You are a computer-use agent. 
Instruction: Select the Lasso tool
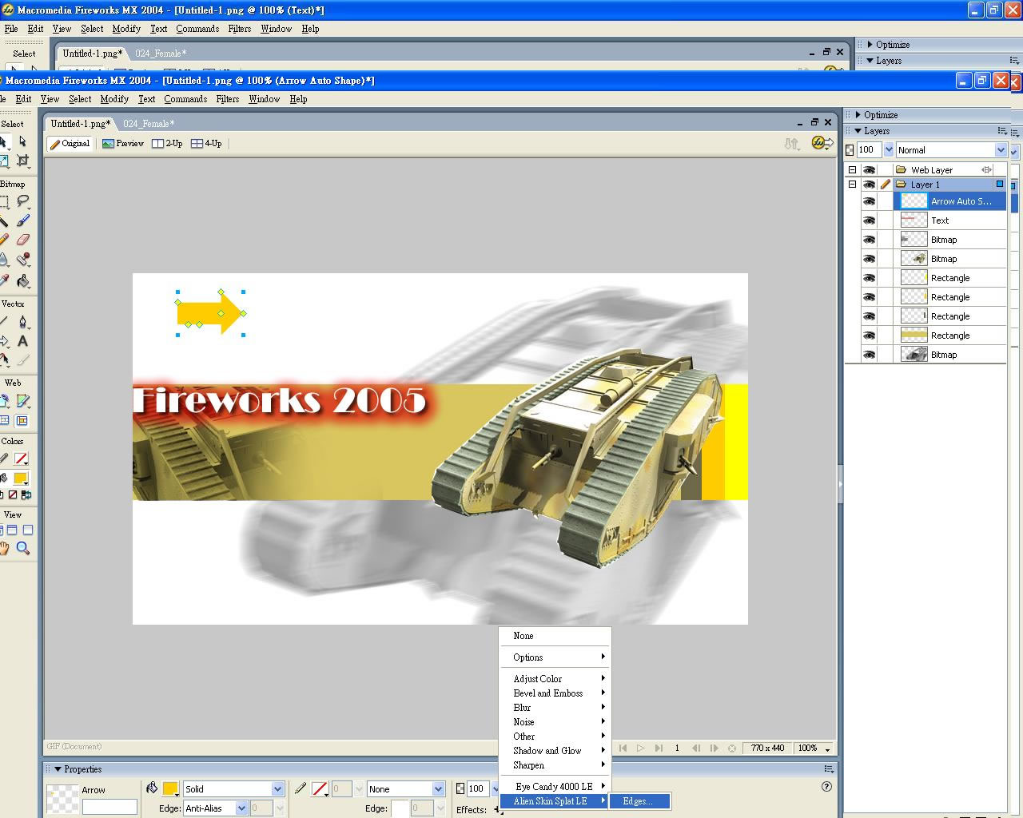pyautogui.click(x=22, y=201)
